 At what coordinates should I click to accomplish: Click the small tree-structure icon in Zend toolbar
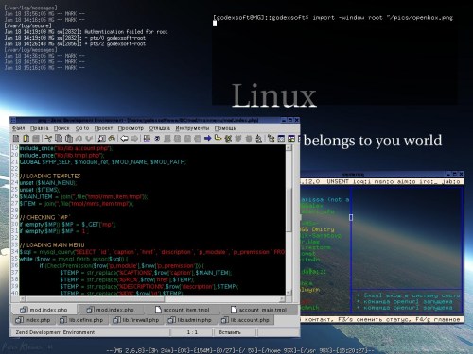point(271,139)
